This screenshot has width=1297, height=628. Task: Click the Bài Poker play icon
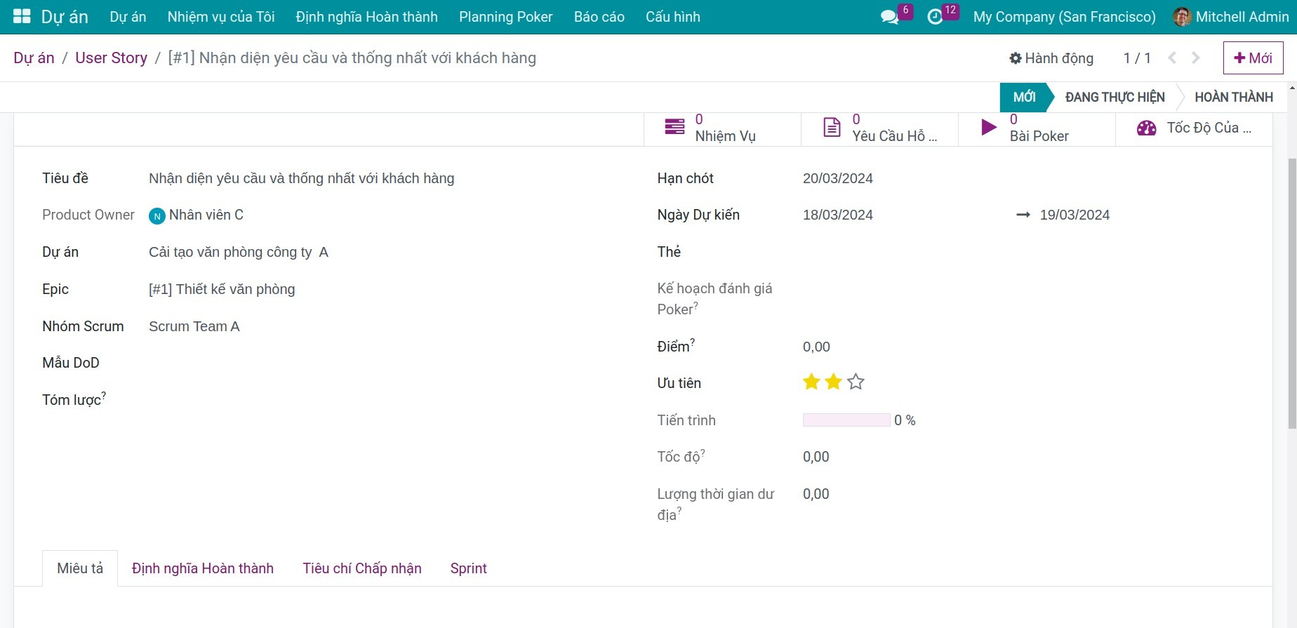point(989,127)
